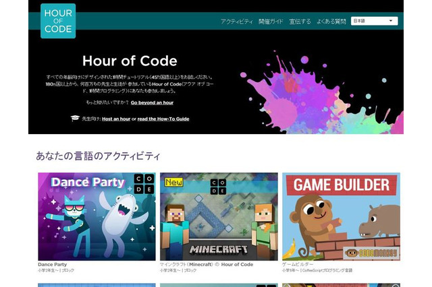Open the 開催ガイド menu item
This screenshot has height=287, width=432.
point(271,22)
